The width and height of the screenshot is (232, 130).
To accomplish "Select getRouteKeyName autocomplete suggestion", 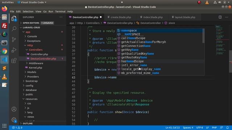I will (x=159, y=57).
